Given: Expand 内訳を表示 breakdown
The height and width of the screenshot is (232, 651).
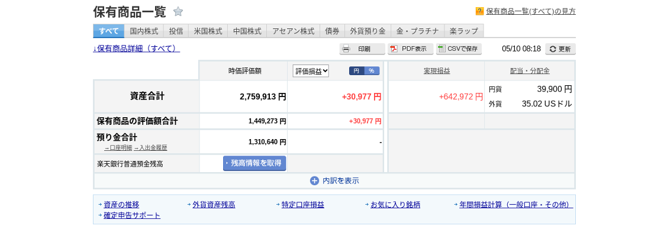Looking at the screenshot, I should (x=334, y=181).
